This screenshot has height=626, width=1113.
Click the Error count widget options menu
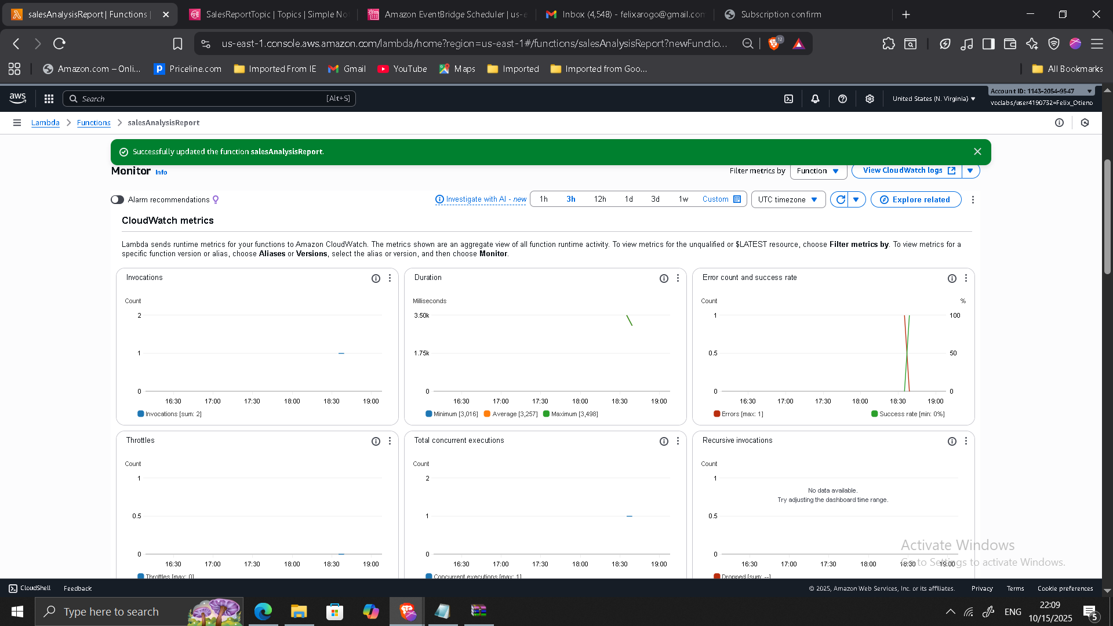[x=966, y=278]
